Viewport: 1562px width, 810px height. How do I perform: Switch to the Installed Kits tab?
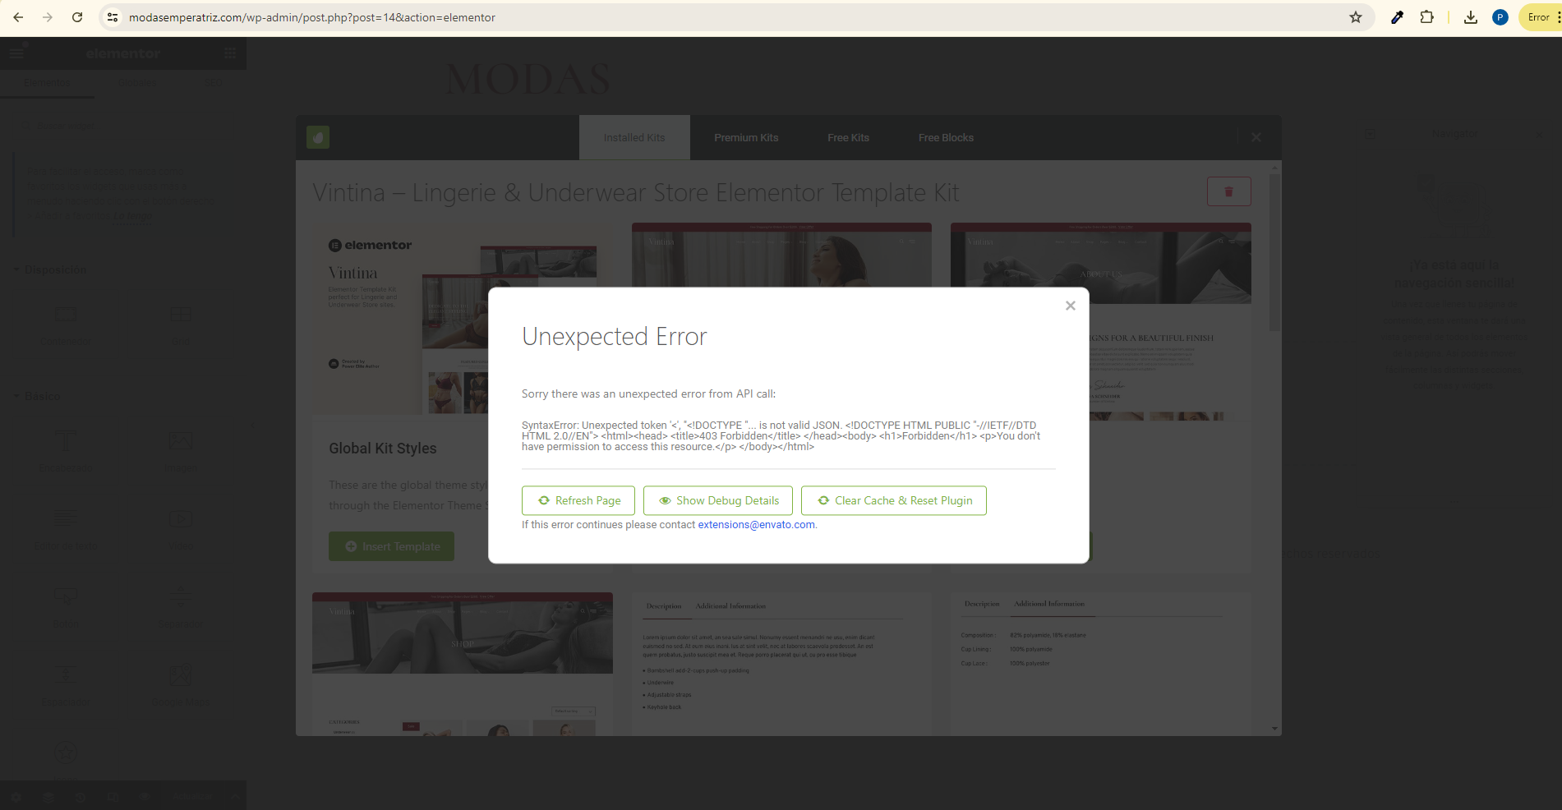pos(634,138)
